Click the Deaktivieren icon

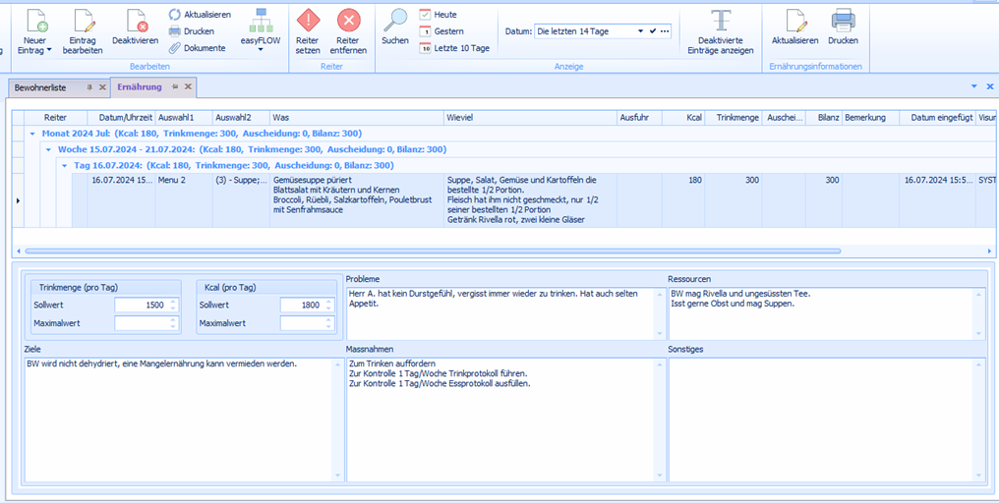point(135,20)
